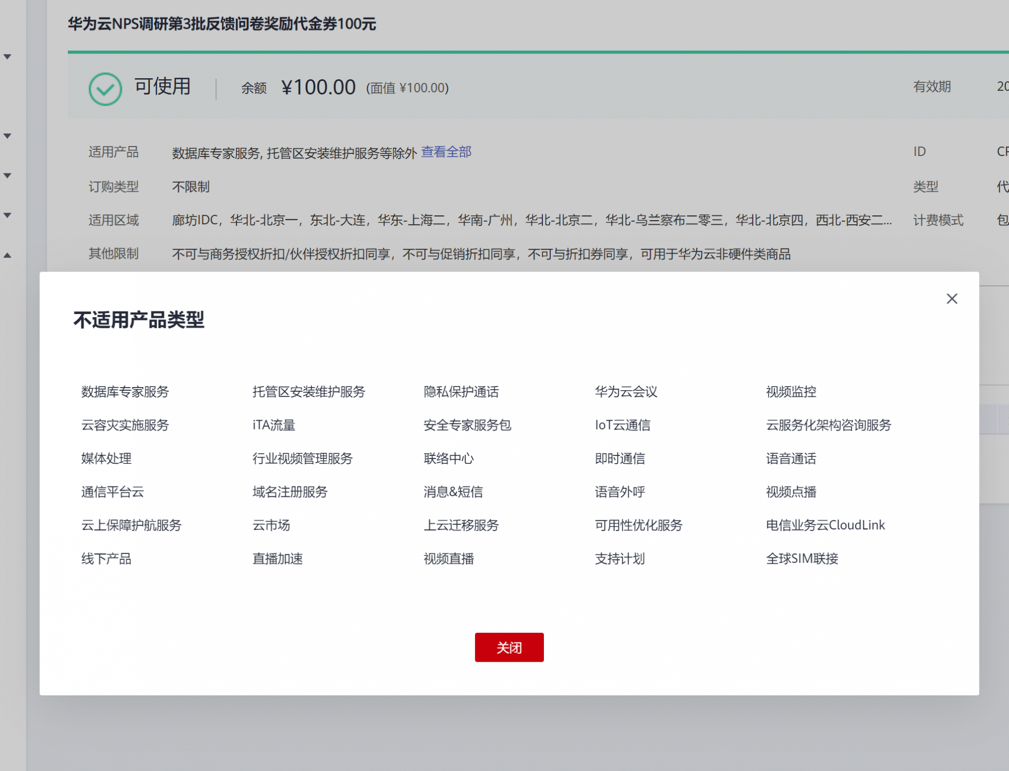Choose 通信平台云 in the list

pos(113,492)
